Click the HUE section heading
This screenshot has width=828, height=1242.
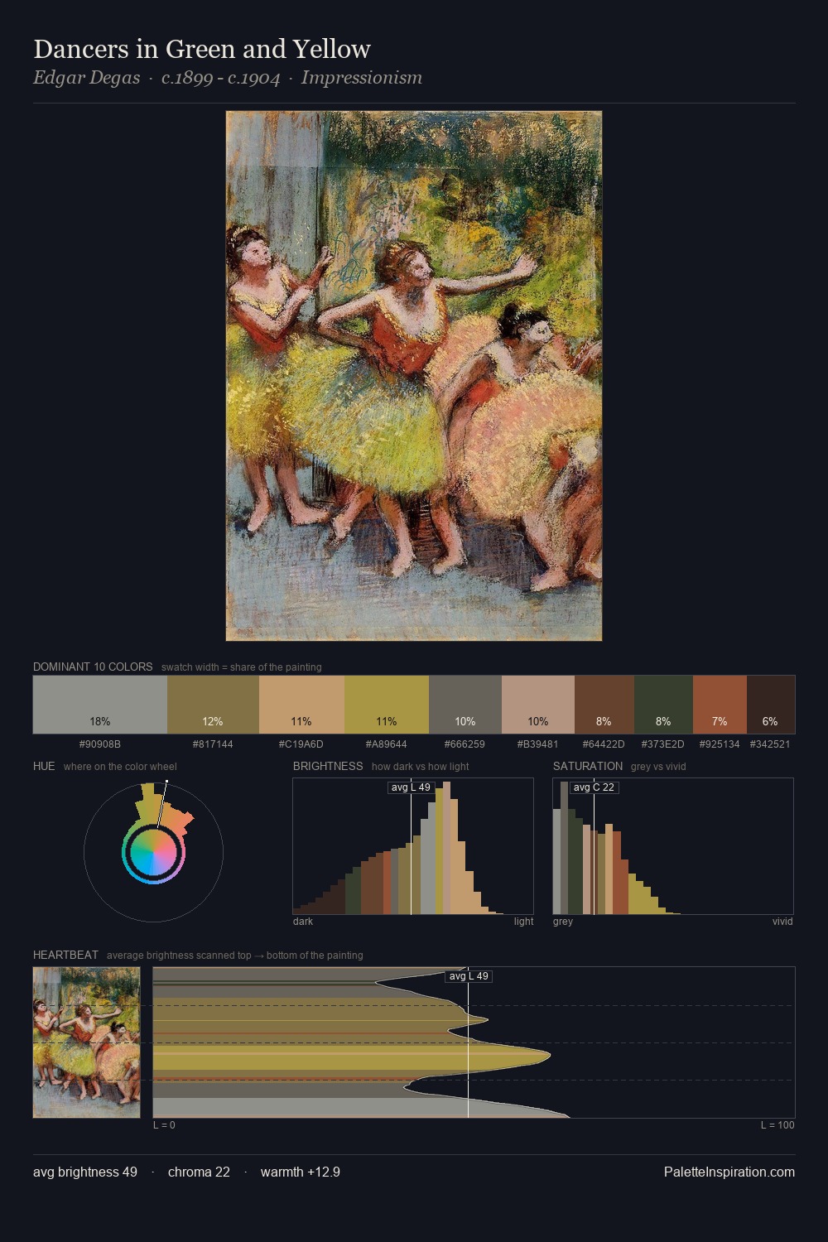point(44,766)
